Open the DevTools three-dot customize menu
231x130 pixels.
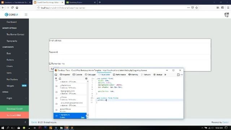[x=182, y=75]
